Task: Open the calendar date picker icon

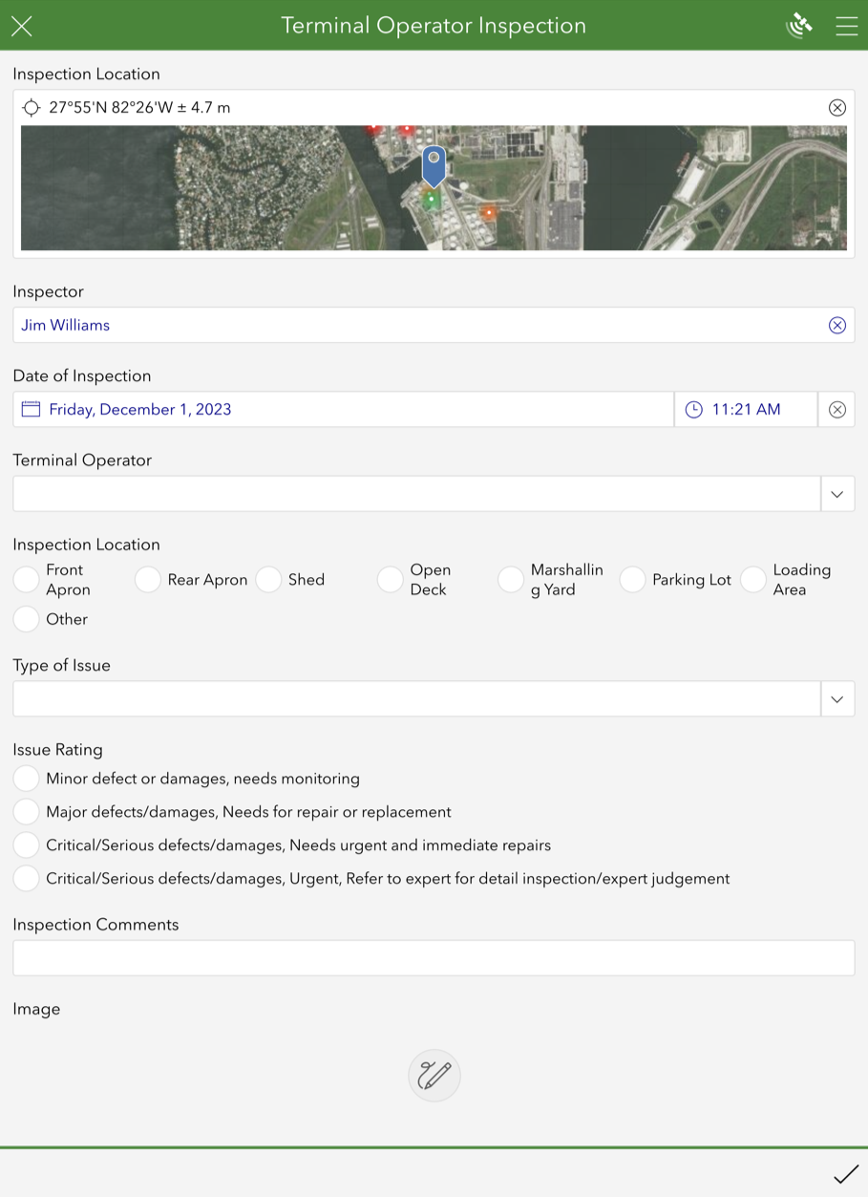Action: point(30,409)
